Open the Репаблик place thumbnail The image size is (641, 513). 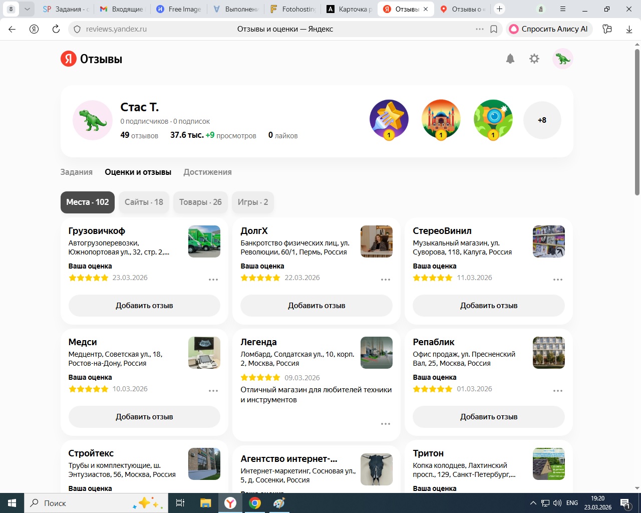click(x=549, y=353)
